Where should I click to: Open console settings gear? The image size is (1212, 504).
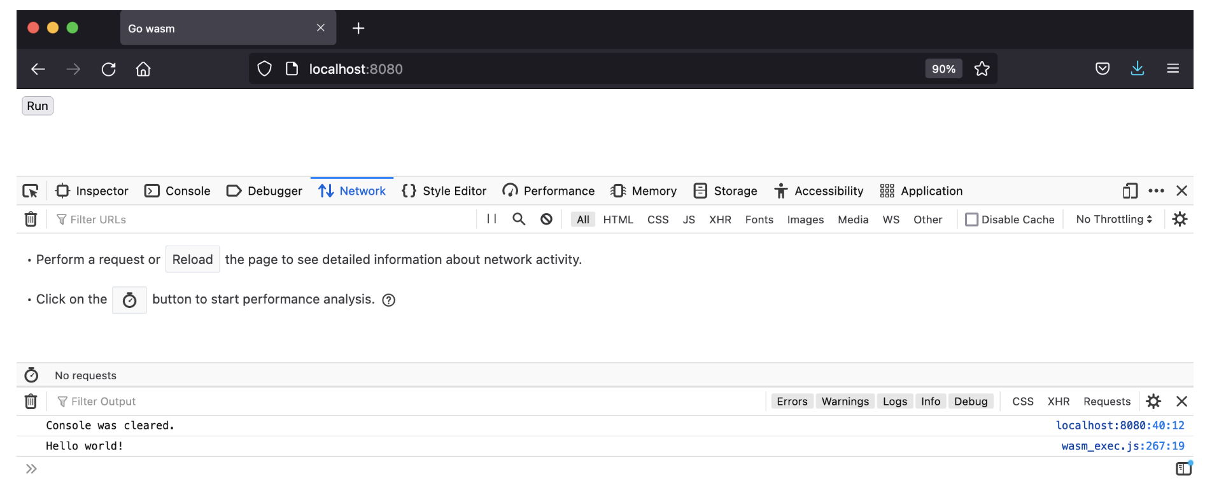pos(1153,402)
